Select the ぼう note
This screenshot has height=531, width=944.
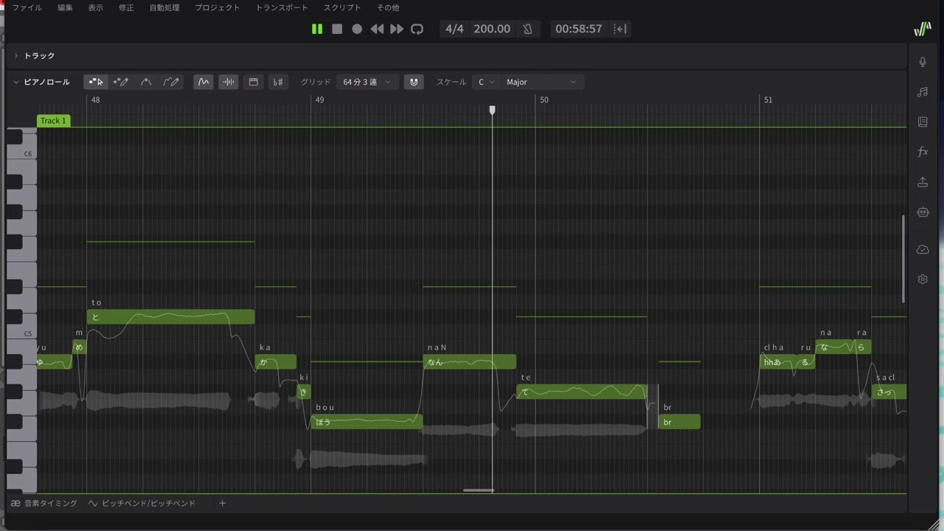(367, 422)
